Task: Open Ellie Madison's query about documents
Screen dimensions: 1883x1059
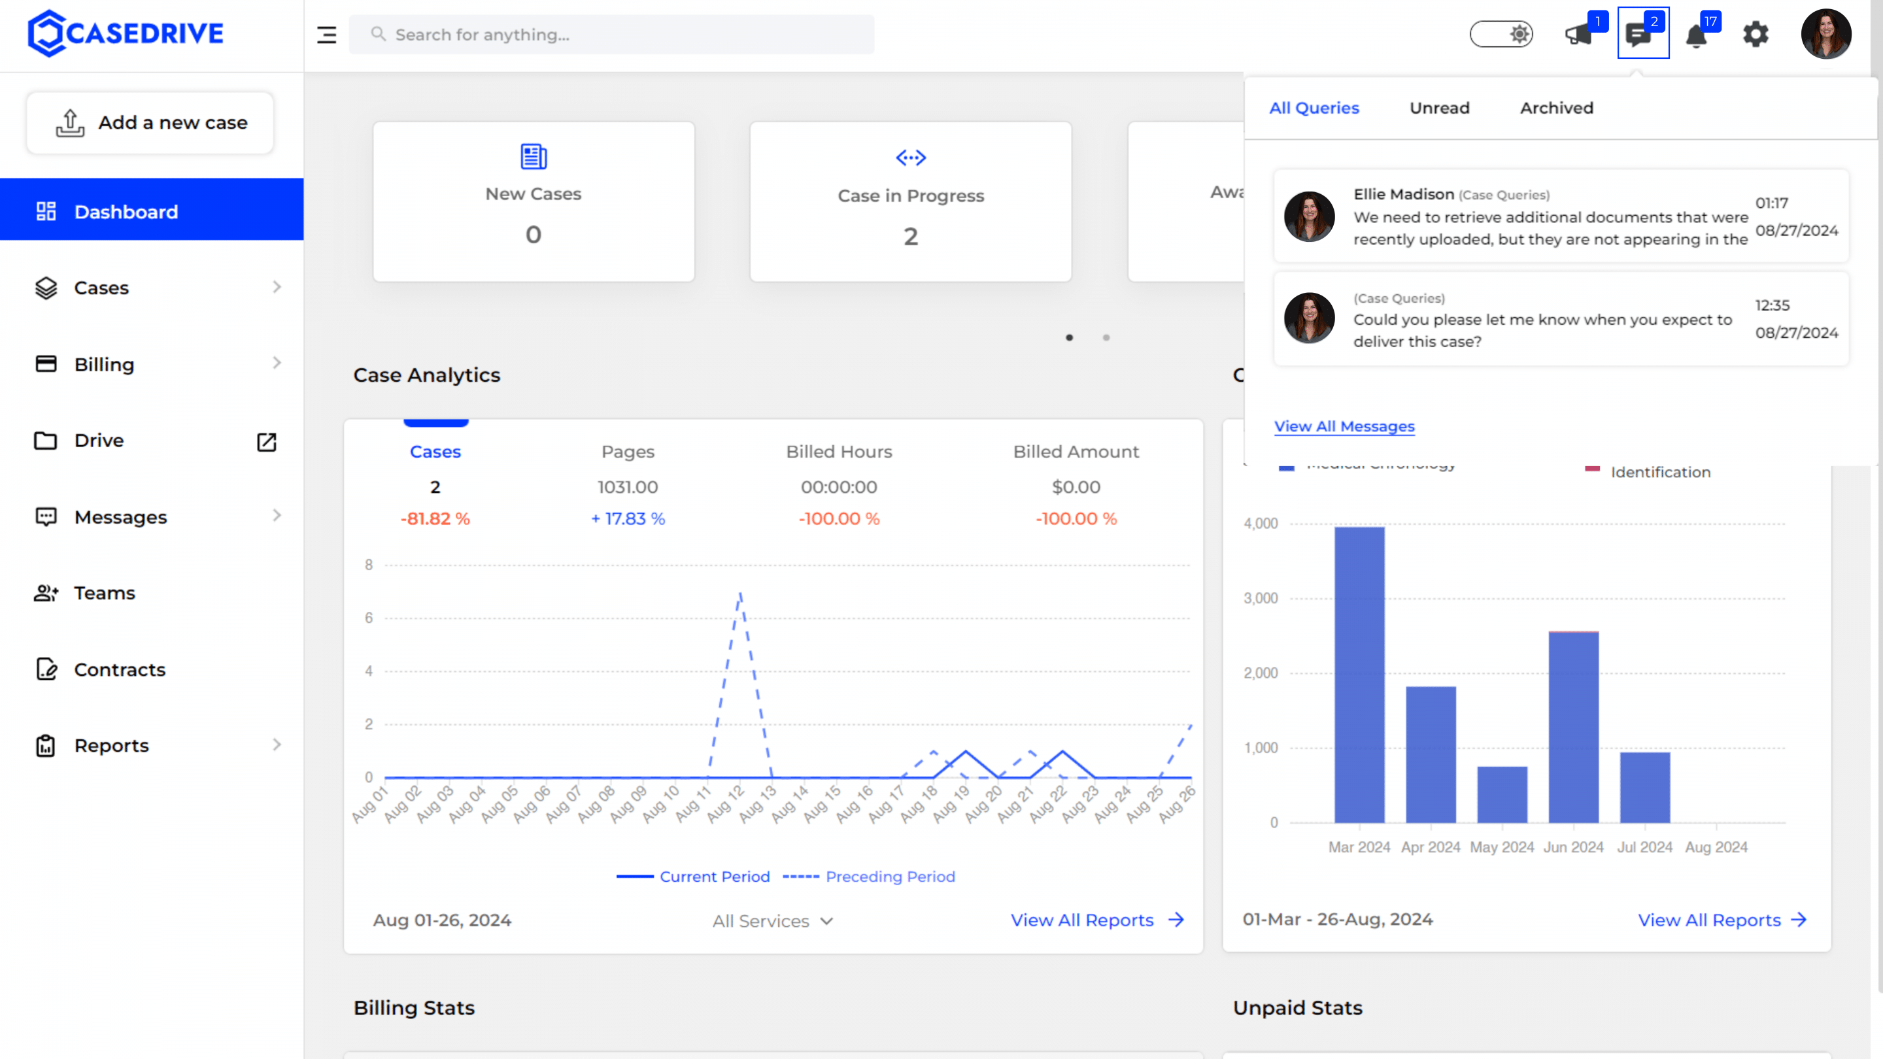Action: (1561, 216)
